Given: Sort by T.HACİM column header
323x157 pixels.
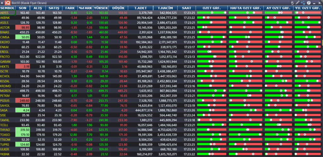Looking at the screenshot, I should pyautogui.click(x=165, y=8).
